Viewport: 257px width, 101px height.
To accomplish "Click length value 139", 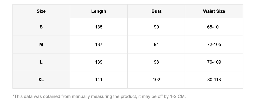I will pos(99,62).
